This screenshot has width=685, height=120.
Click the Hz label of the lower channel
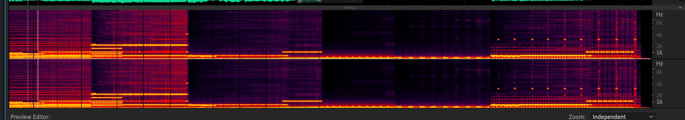659,63
